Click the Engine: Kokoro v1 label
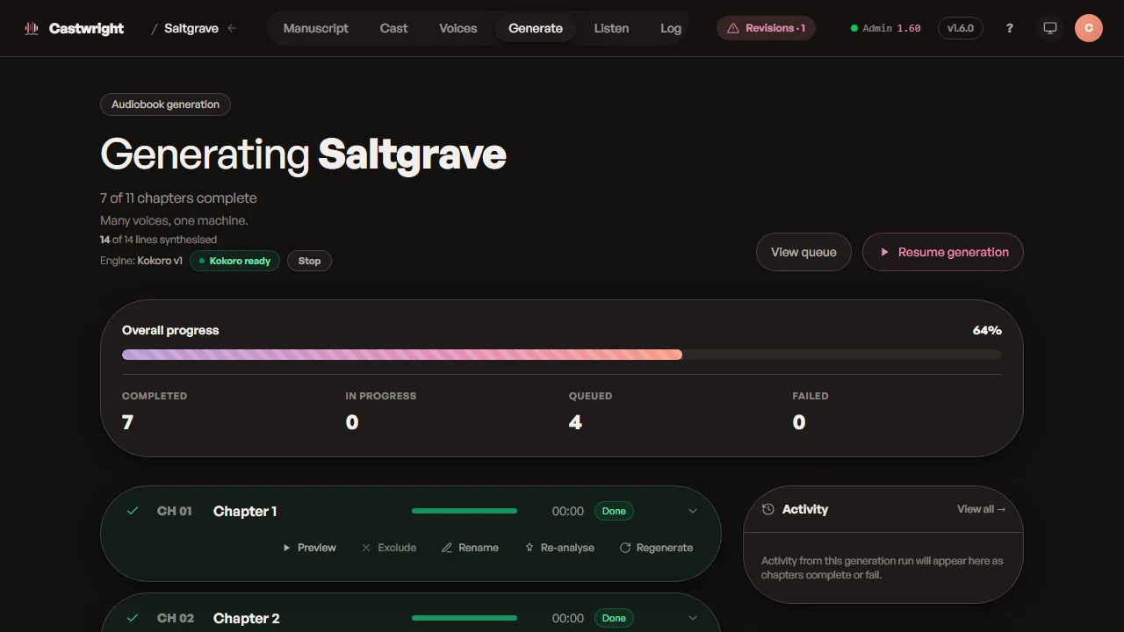This screenshot has height=632, width=1124. pyautogui.click(x=141, y=261)
